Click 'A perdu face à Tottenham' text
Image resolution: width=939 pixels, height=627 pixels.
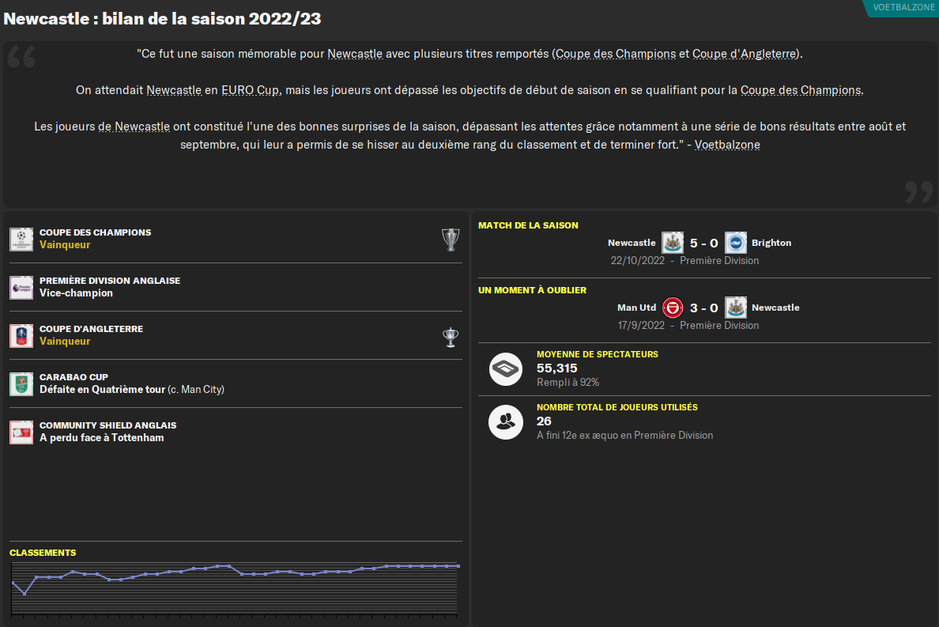(102, 438)
